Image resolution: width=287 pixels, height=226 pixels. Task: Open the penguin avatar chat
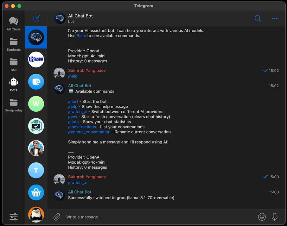click(36, 215)
